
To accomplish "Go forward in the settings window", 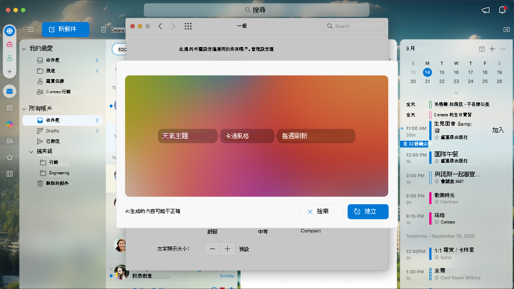I will (173, 26).
